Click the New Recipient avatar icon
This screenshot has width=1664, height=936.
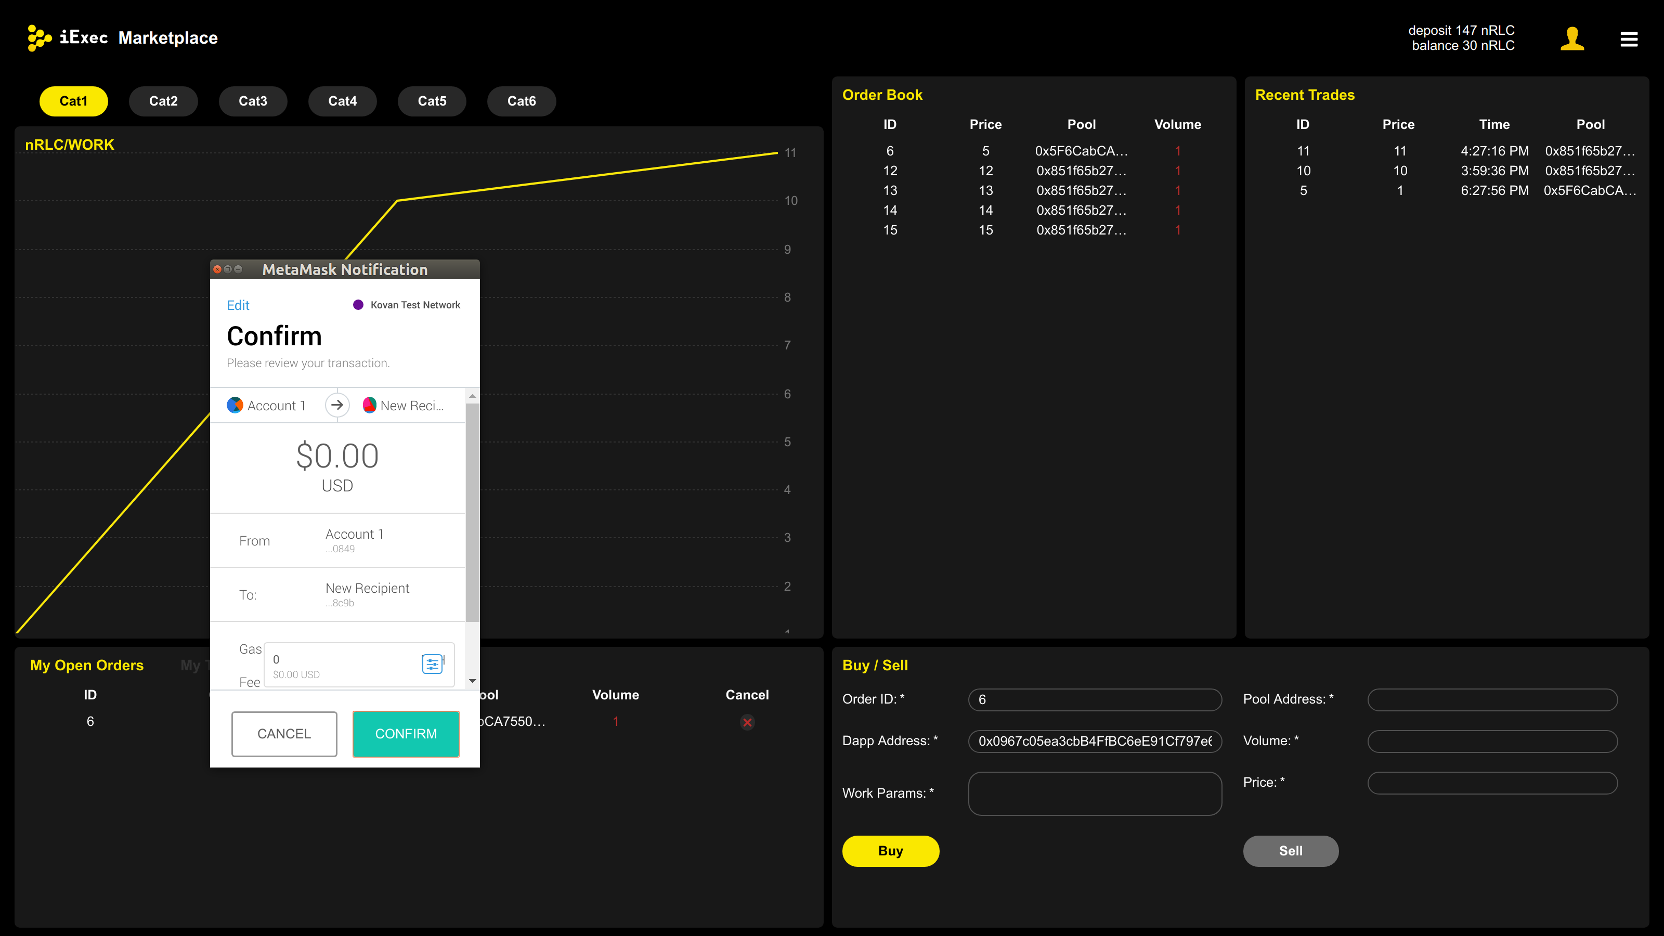(370, 405)
